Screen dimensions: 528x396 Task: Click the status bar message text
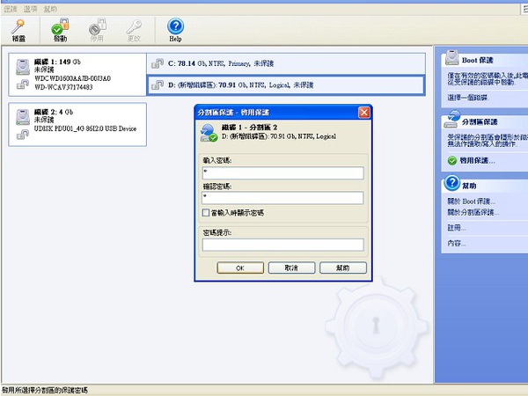45,390
